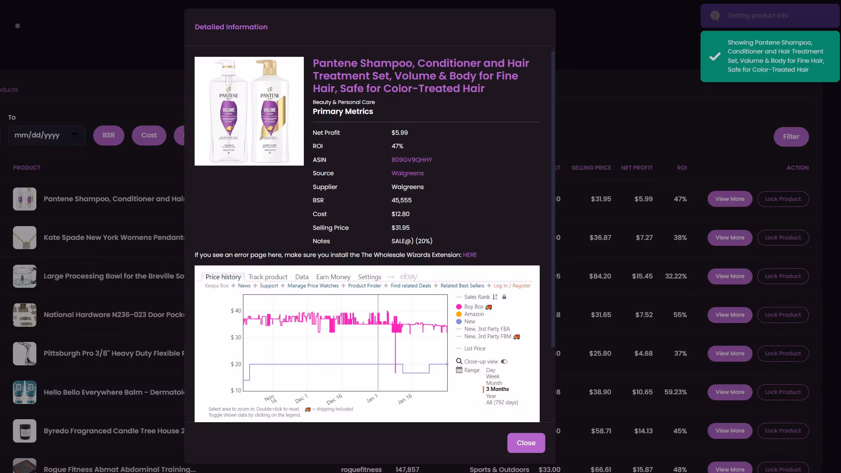Click the info icon in Getting product info banner

[715, 16]
